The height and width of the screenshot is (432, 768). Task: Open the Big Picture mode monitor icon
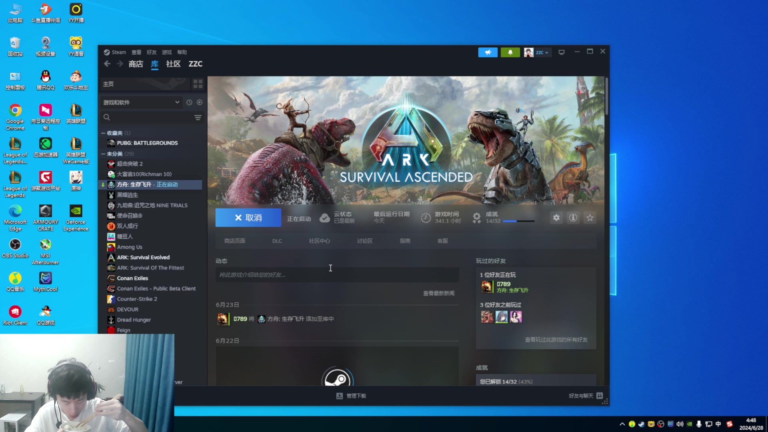pos(562,52)
